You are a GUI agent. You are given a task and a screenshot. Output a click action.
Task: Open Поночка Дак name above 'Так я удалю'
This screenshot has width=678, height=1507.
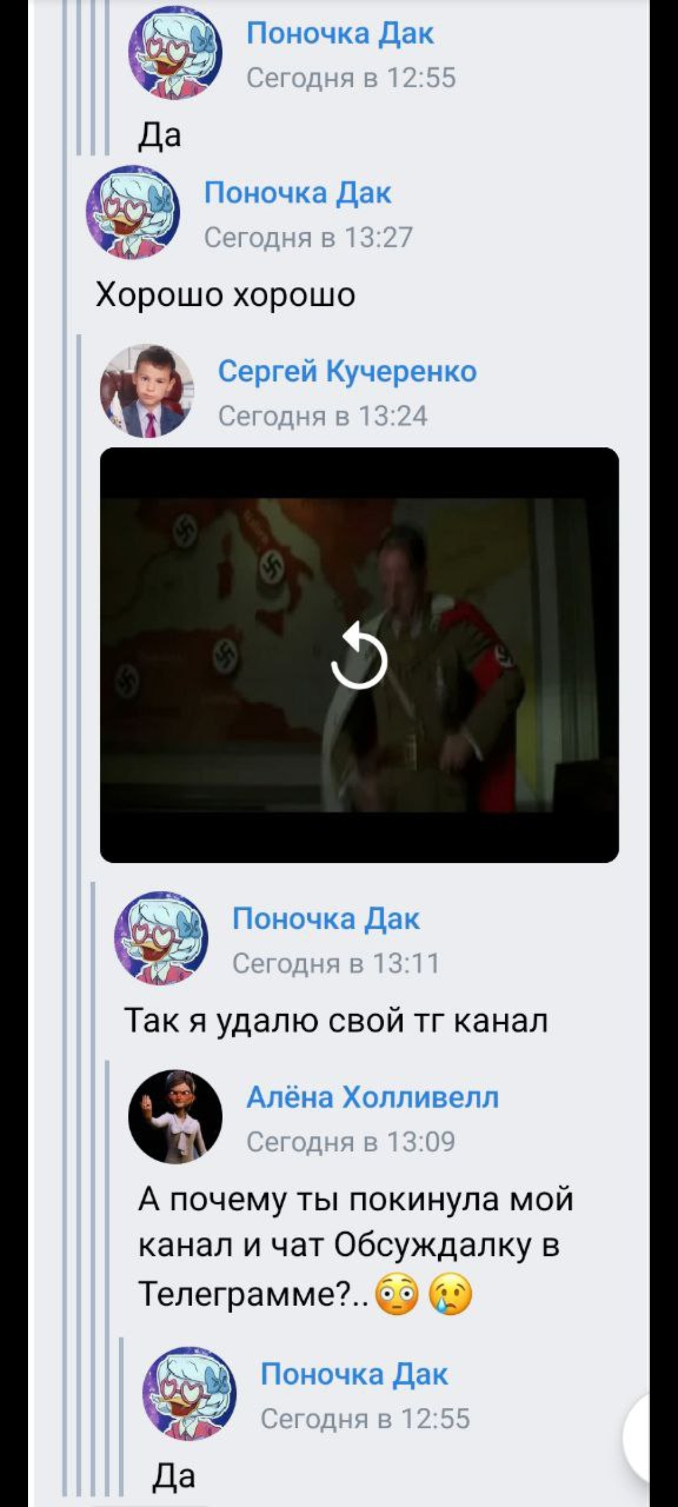click(326, 919)
